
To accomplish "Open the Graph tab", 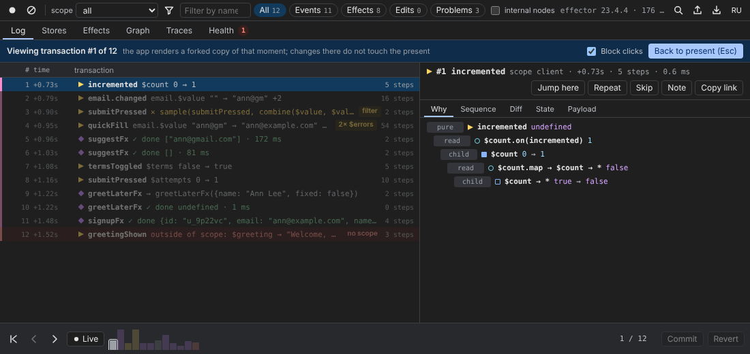I will 138,31.
